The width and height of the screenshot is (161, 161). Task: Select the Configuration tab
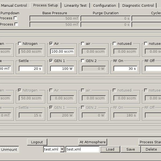point(104,5)
